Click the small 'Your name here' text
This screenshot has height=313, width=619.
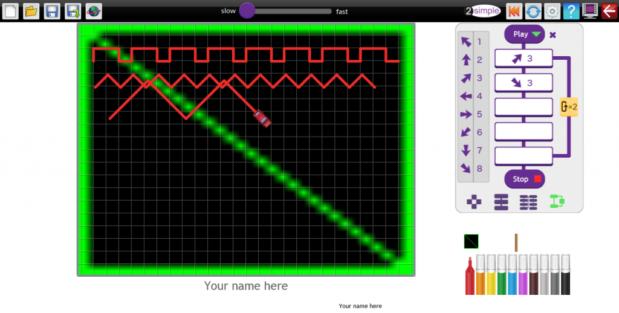[x=360, y=306]
